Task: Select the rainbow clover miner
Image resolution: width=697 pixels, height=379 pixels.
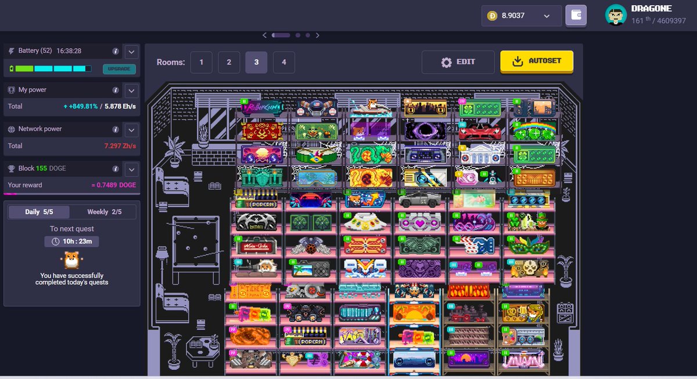Action: click(x=534, y=131)
